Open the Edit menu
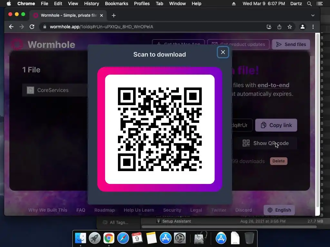The width and height of the screenshot is (330, 247). (x=58, y=4)
